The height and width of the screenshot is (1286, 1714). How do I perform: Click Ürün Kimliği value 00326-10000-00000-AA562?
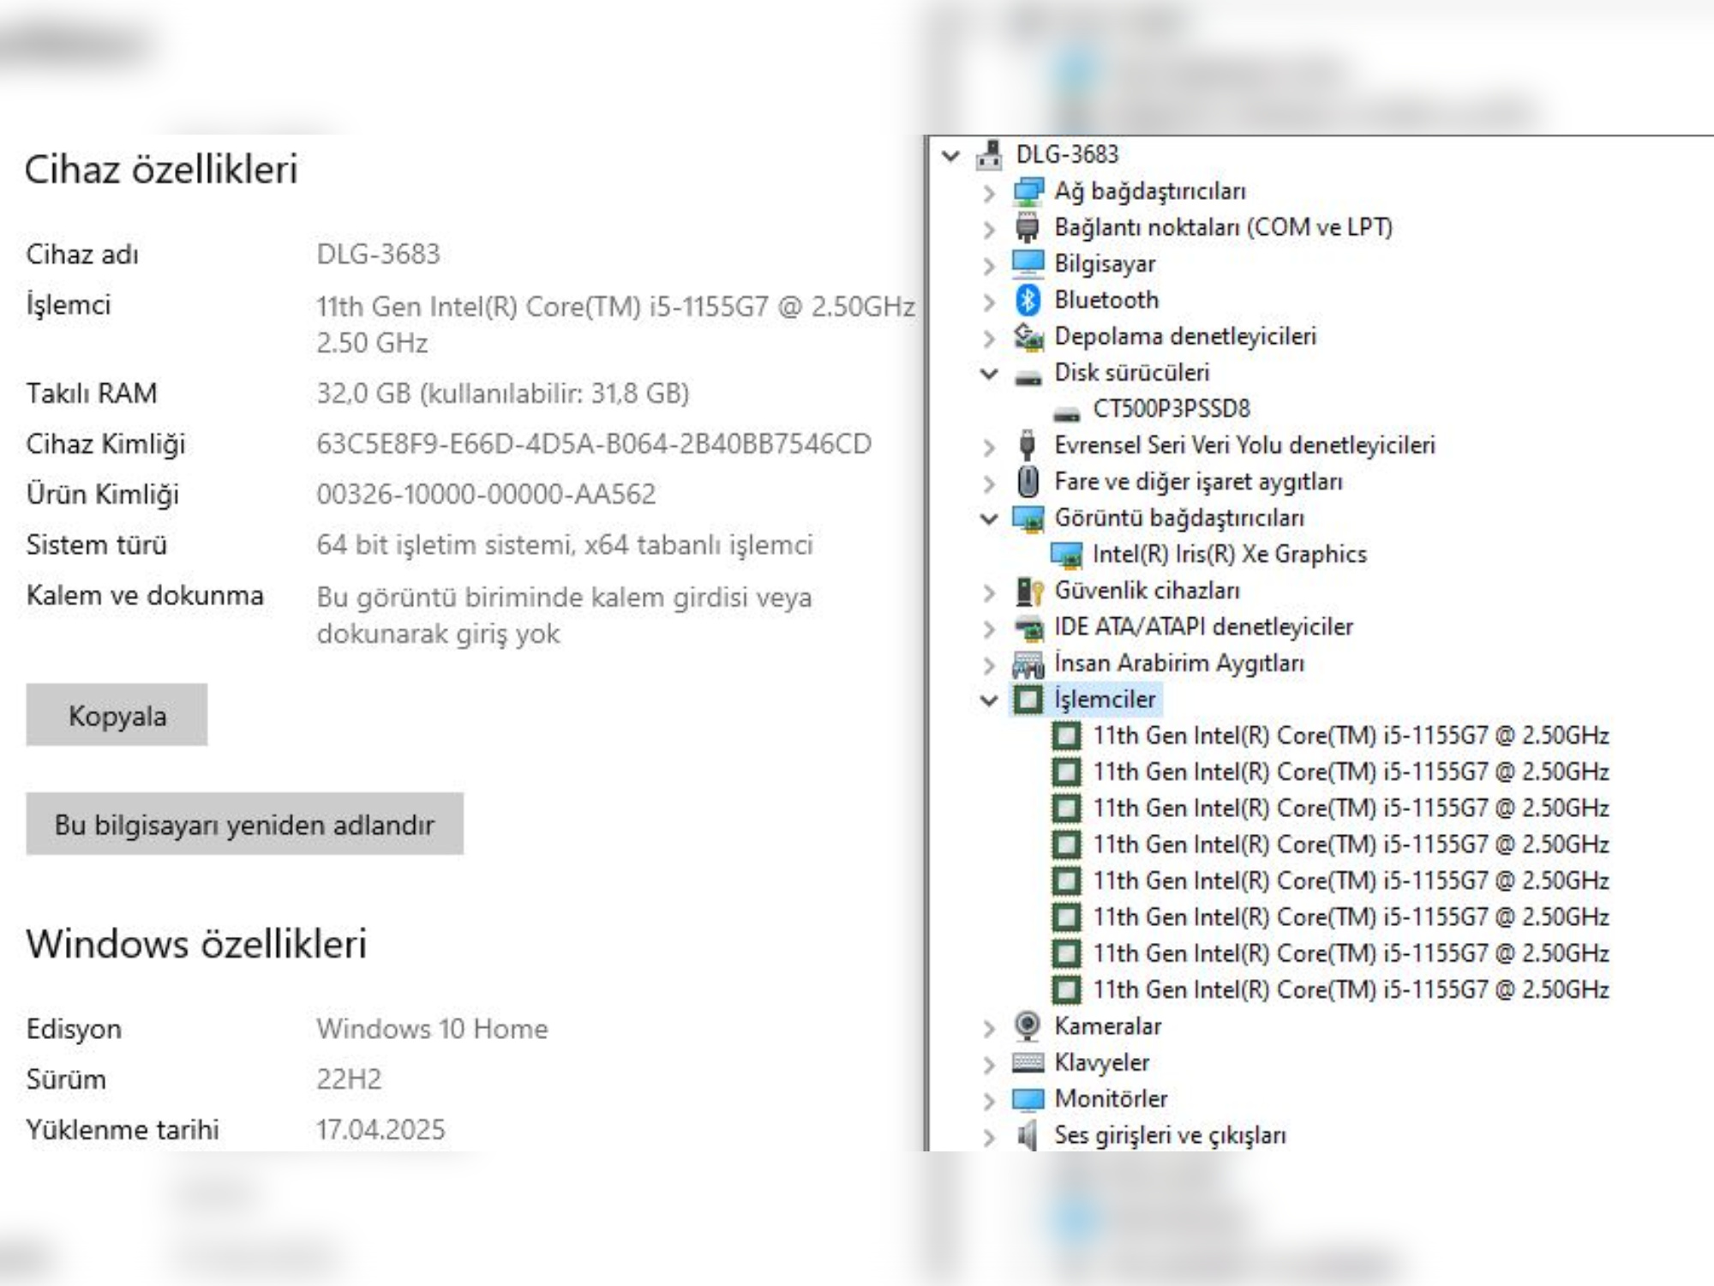point(486,495)
